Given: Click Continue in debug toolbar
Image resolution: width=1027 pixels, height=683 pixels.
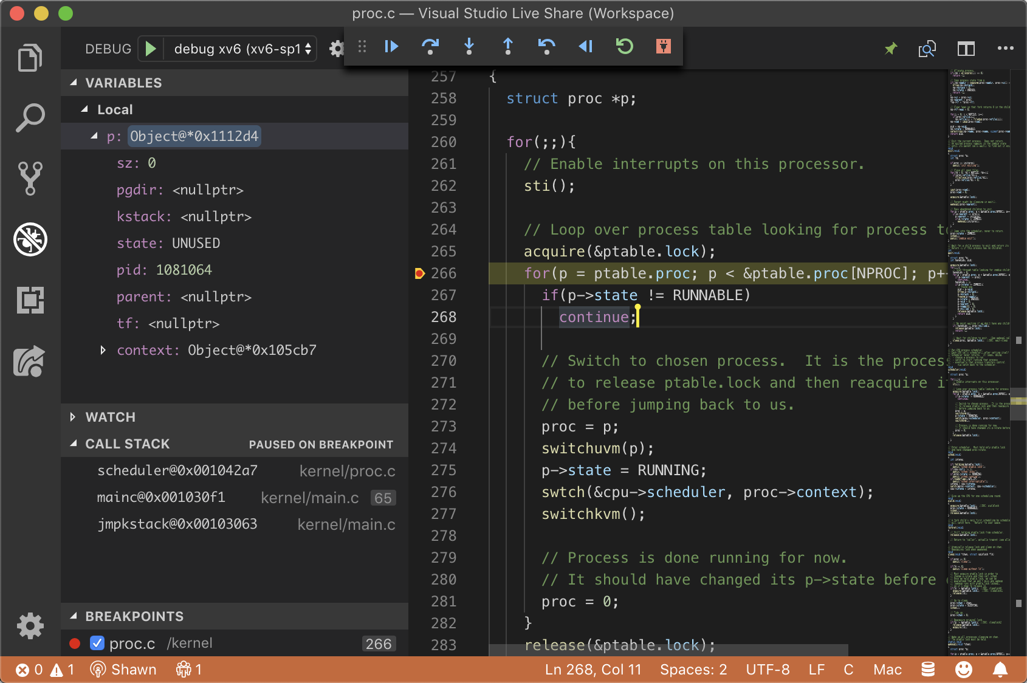Looking at the screenshot, I should (x=391, y=46).
